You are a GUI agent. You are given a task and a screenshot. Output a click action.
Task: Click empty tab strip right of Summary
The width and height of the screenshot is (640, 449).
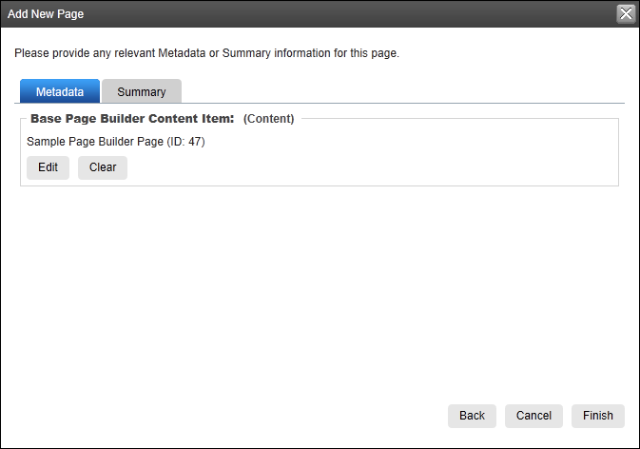[402, 91]
